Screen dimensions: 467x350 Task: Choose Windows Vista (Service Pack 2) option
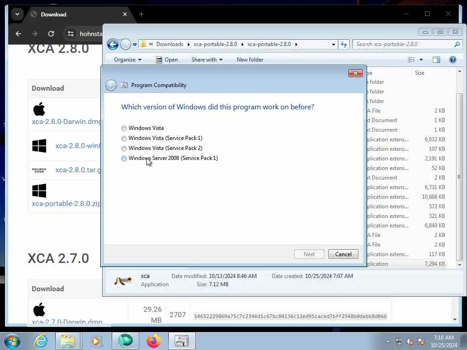point(124,148)
